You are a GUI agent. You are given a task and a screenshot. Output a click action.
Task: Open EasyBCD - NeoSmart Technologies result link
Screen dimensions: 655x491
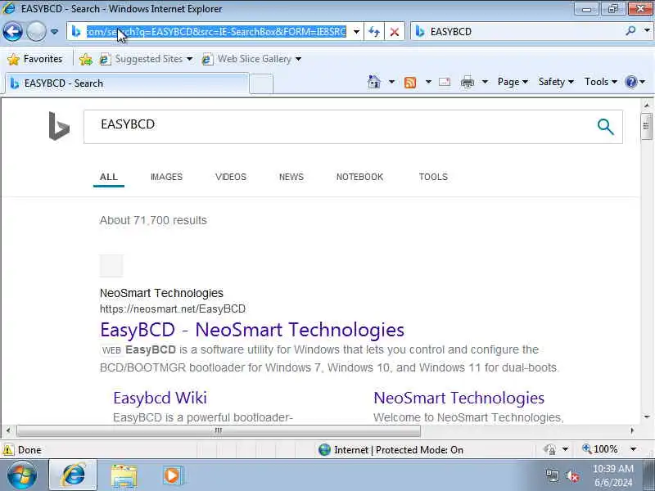click(x=252, y=330)
